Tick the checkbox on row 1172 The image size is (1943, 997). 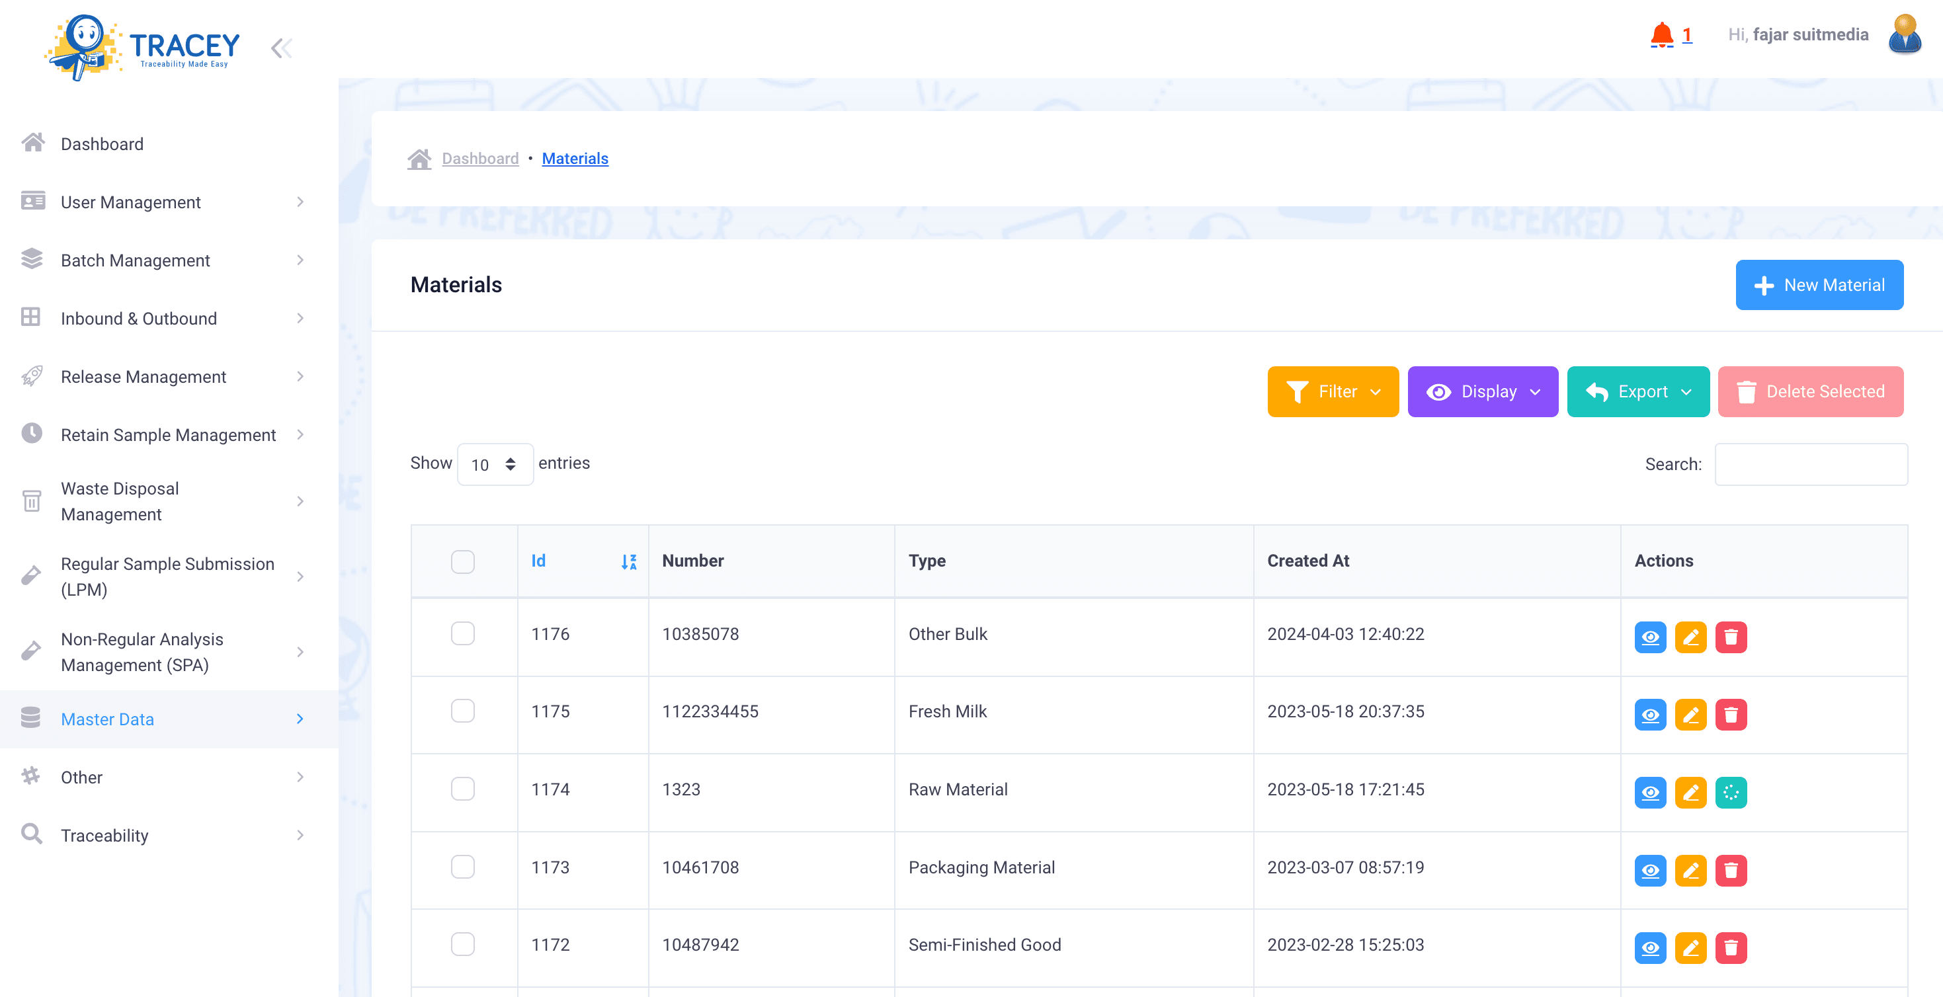(x=463, y=944)
